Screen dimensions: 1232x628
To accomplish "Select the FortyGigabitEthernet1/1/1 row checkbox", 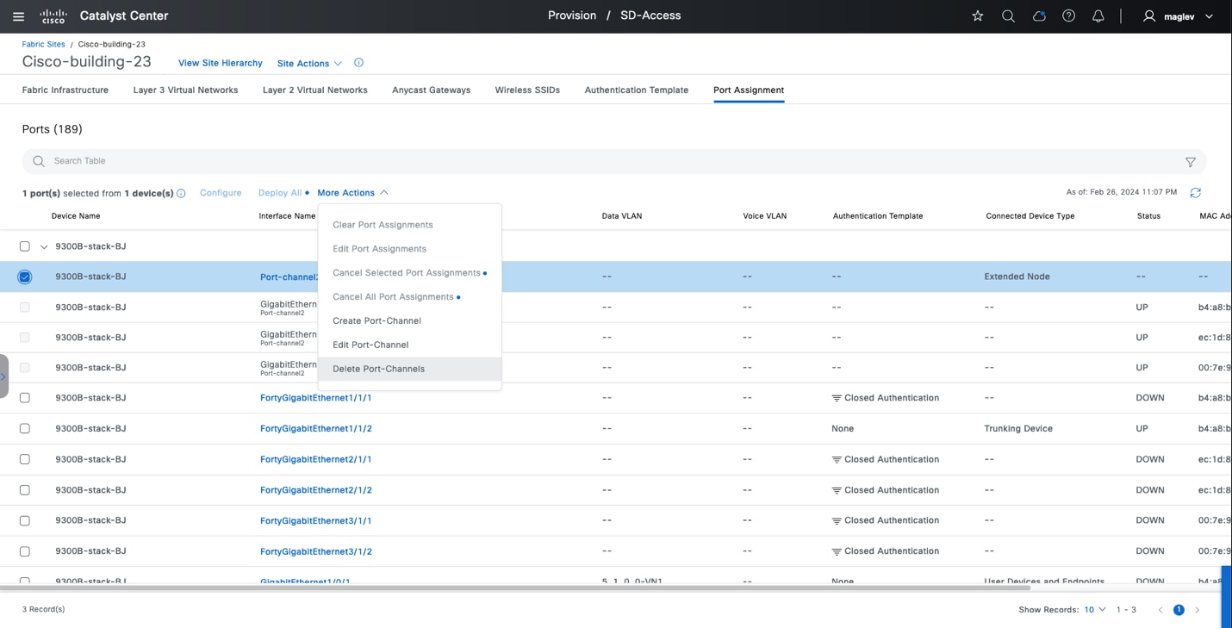I will [25, 398].
